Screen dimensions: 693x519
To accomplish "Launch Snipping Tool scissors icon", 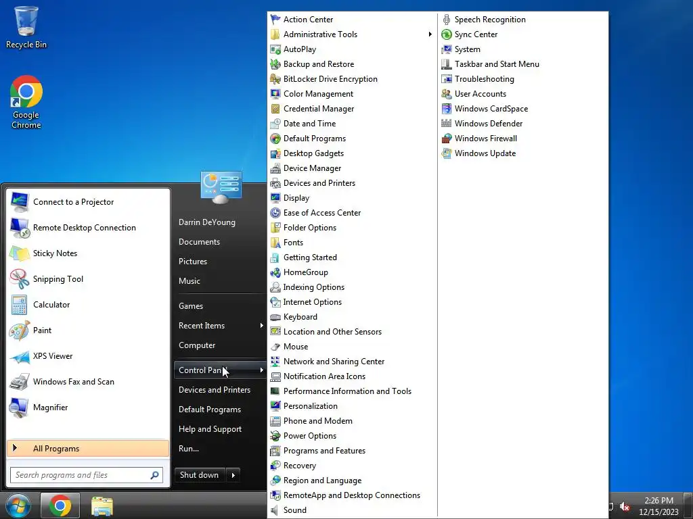I will point(20,279).
